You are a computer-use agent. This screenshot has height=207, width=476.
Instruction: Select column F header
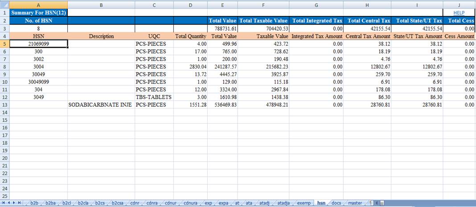click(x=263, y=5)
